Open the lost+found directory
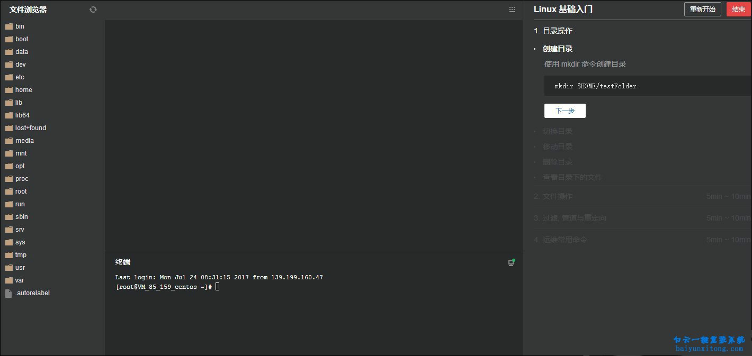752x356 pixels. 31,128
